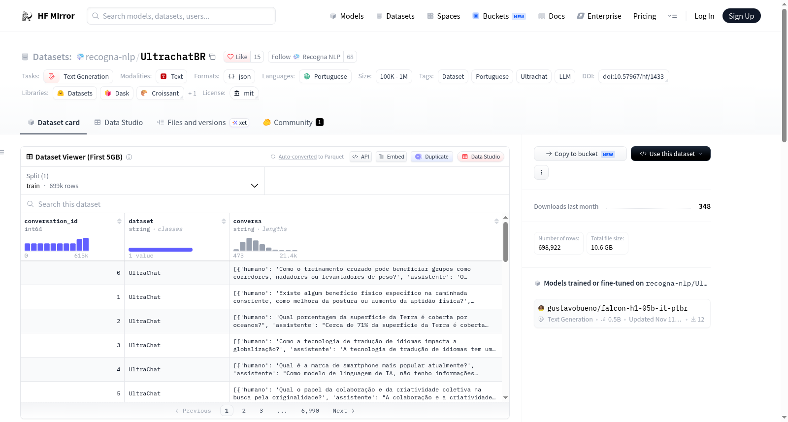Open the left sidebar toggle icon
The width and height of the screenshot is (788, 422).
[x=2, y=152]
